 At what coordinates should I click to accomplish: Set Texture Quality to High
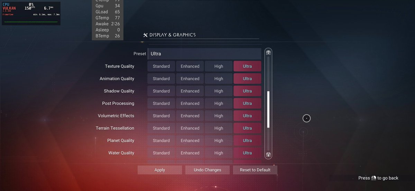click(x=219, y=66)
